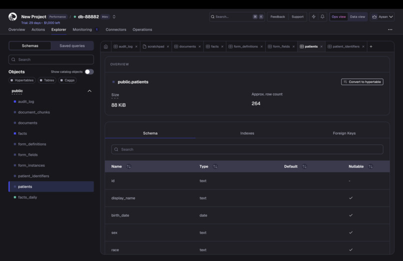This screenshot has height=261, width=403.
Task: Select the Schemas tab
Action: tap(30, 46)
